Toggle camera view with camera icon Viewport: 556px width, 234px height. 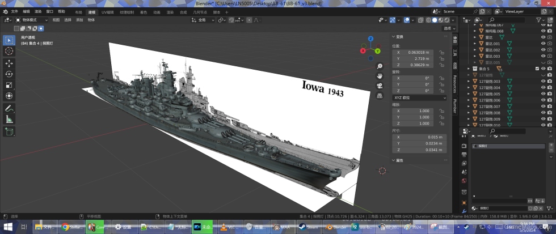pyautogui.click(x=380, y=86)
